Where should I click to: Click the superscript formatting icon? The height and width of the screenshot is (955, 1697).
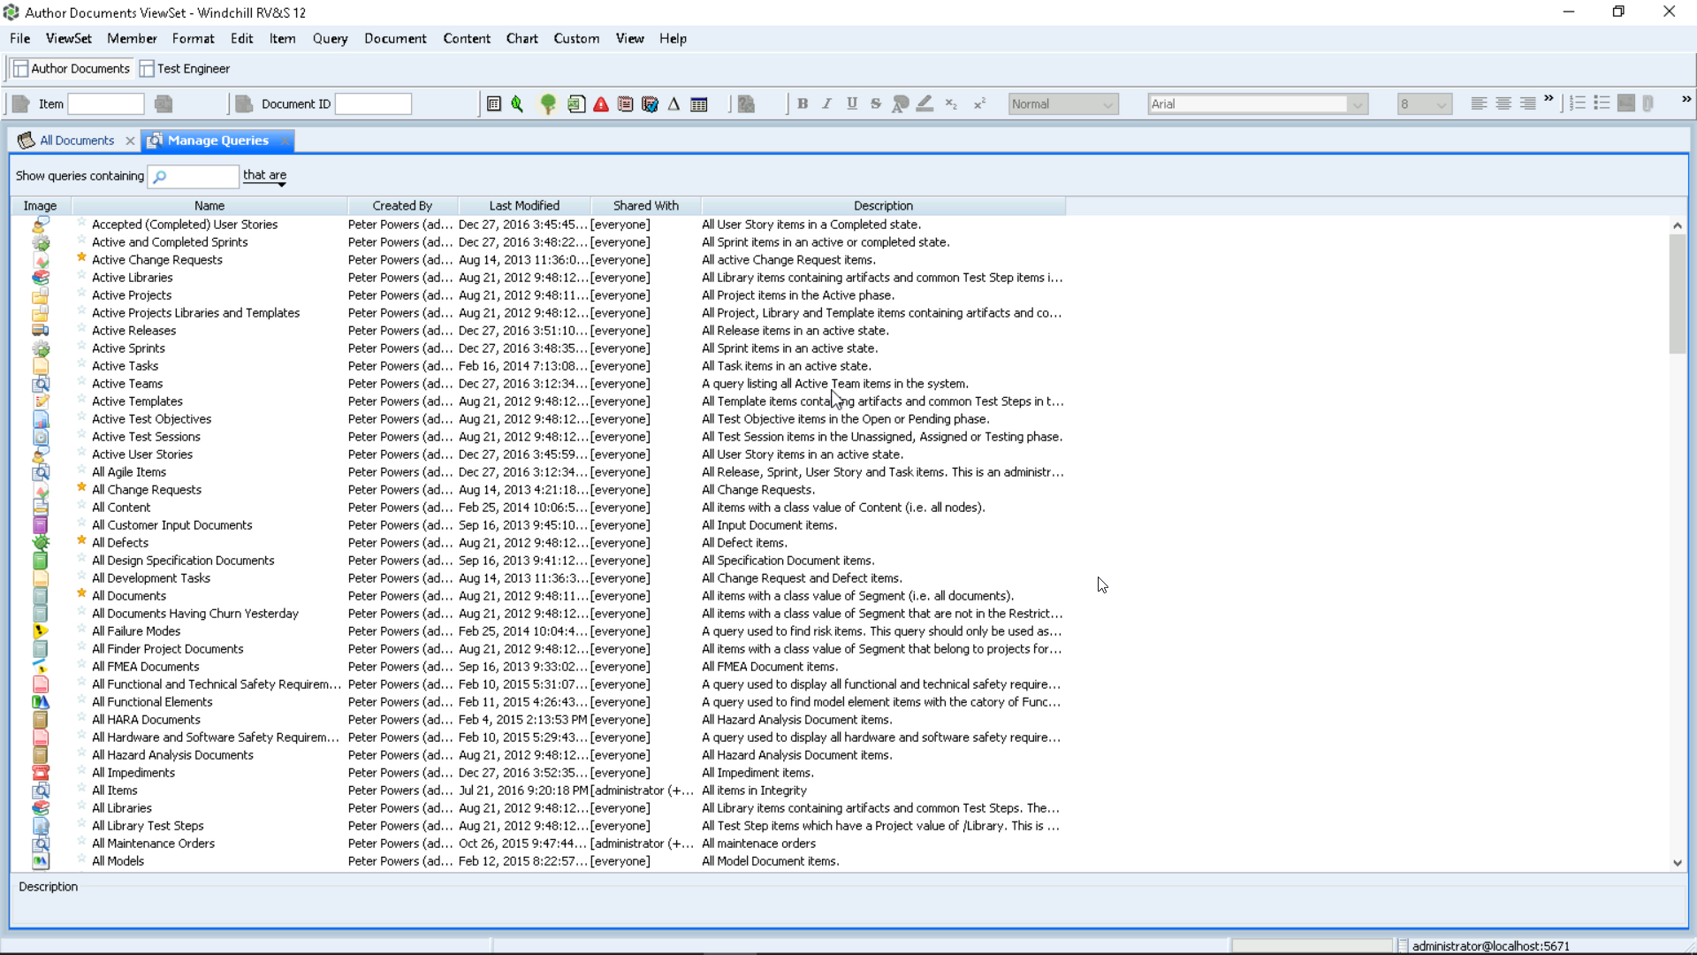pos(979,104)
